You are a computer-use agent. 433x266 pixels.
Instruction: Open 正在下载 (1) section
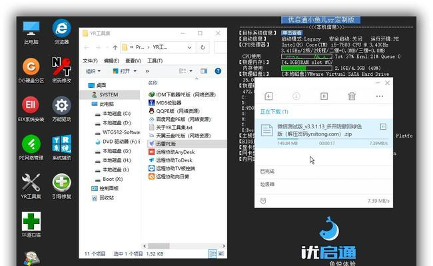tap(274, 112)
